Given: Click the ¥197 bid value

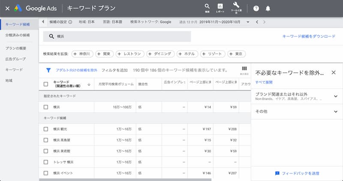Looking at the screenshot, I should tap(207, 129).
